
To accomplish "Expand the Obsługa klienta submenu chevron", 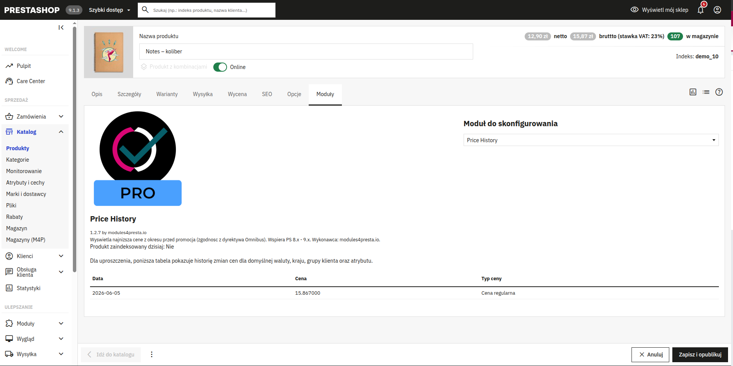I will tap(61, 272).
